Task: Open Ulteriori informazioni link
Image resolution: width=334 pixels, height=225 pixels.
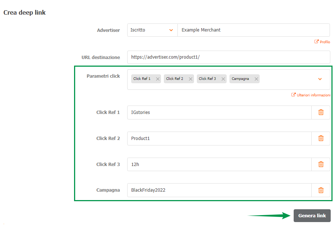Action: tap(311, 95)
